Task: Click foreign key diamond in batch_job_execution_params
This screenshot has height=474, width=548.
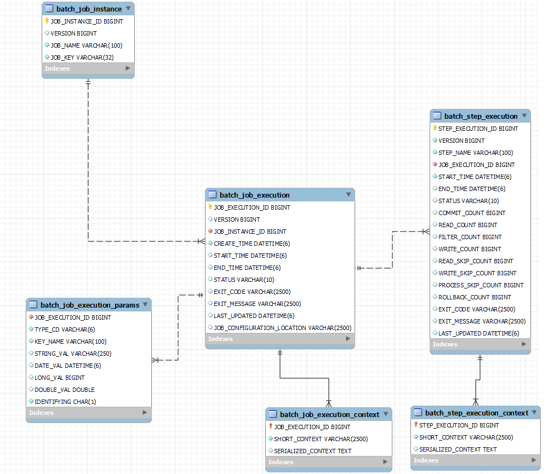Action: pos(31,317)
